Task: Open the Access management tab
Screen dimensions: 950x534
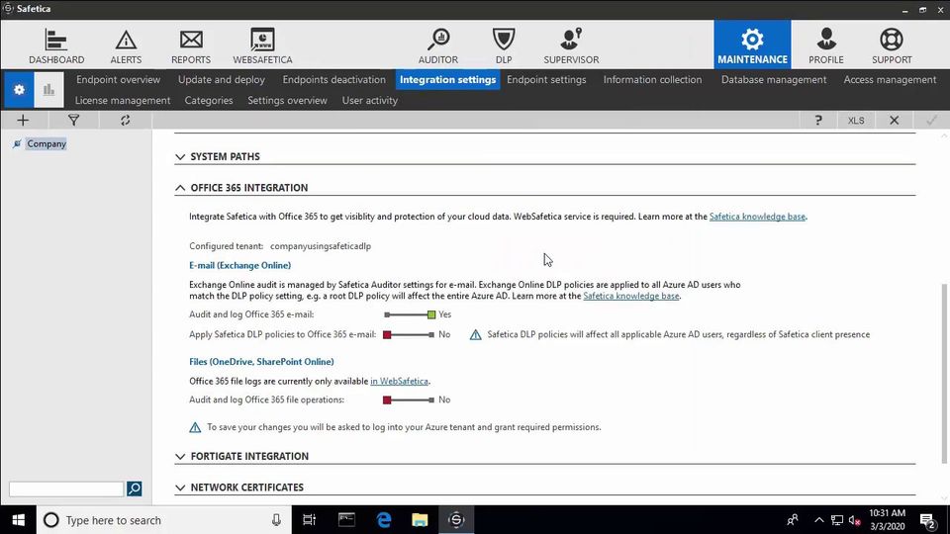Action: click(890, 79)
